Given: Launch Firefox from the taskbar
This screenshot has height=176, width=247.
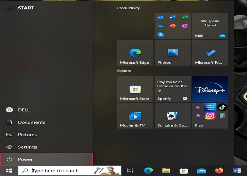Looking at the screenshot, I should point(219,170).
